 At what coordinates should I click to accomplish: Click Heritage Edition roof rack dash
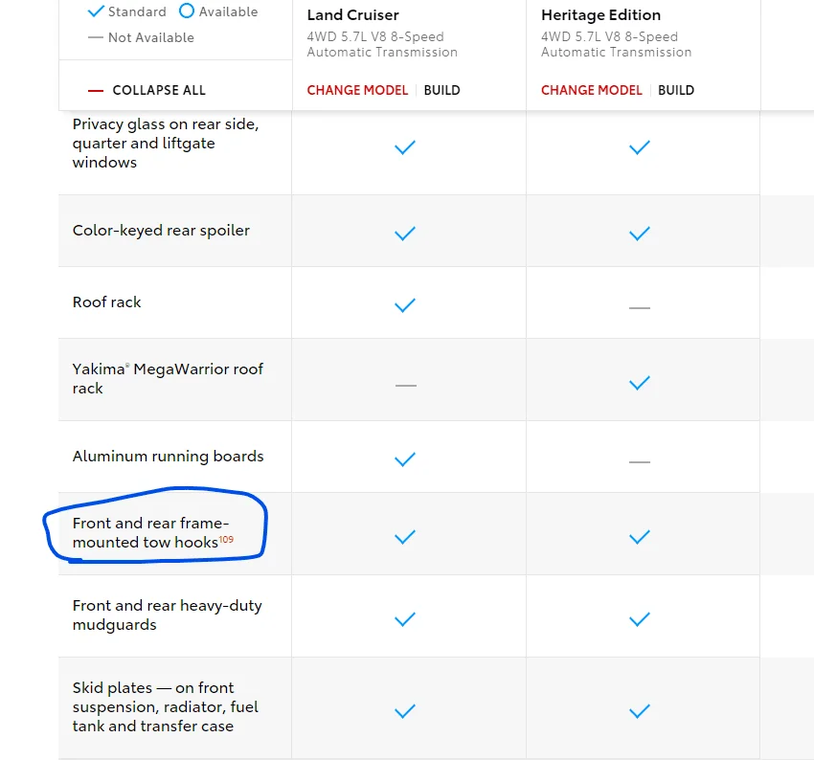click(640, 307)
